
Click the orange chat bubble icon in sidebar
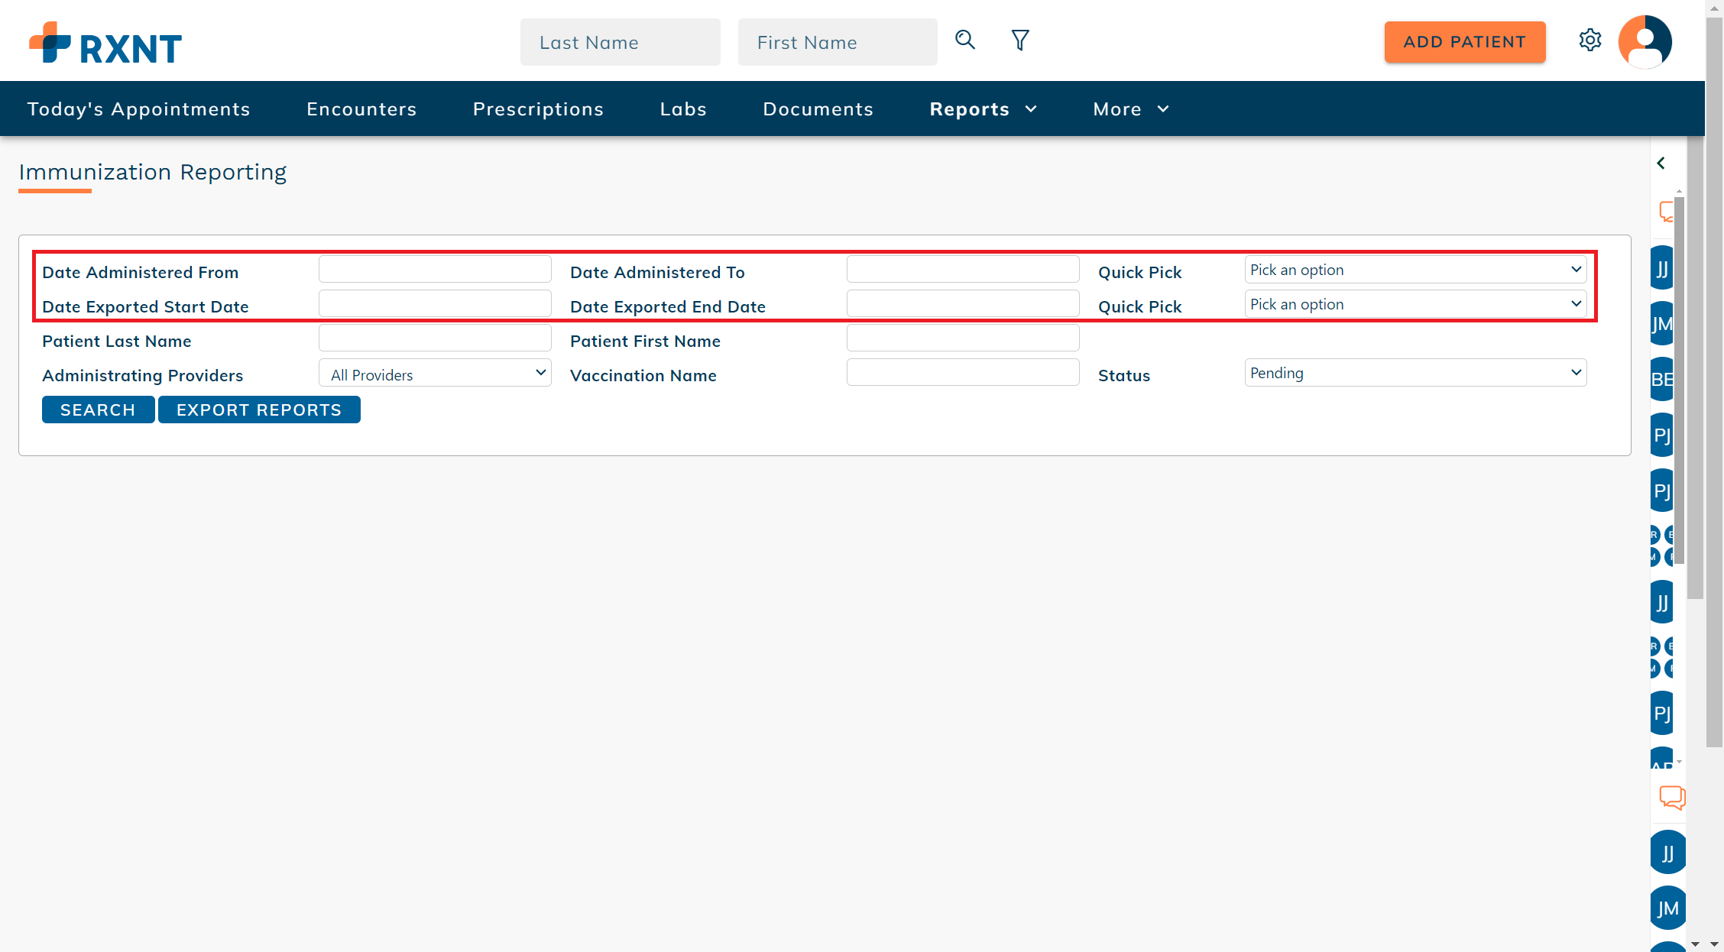(1671, 798)
